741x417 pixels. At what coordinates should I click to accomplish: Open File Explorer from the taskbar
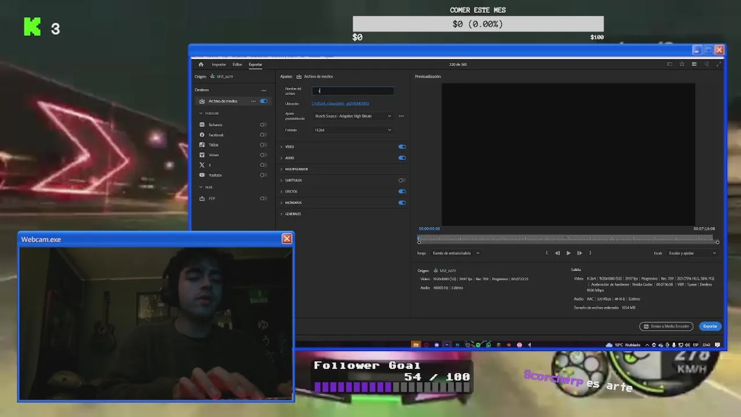tap(416, 345)
